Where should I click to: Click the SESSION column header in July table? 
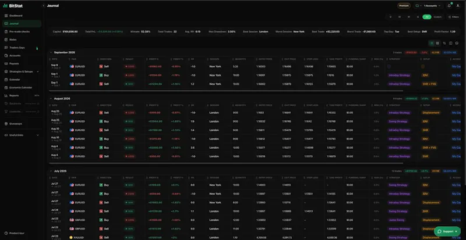[214, 178]
